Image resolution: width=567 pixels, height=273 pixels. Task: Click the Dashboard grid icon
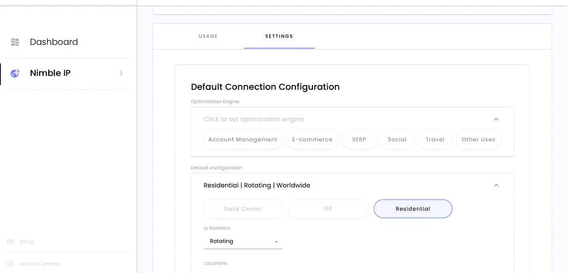(15, 42)
